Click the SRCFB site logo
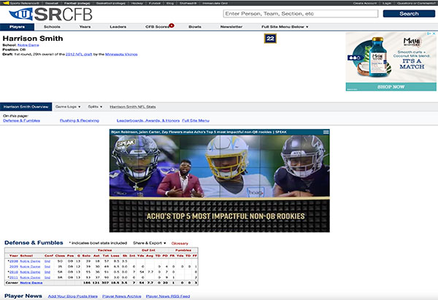 coord(50,15)
